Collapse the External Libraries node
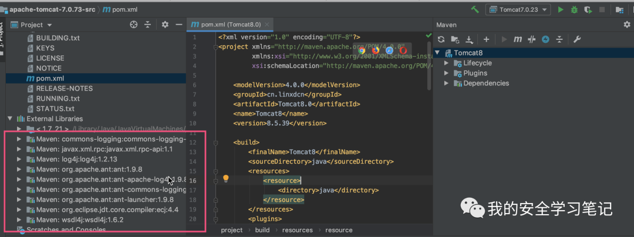This screenshot has height=237, width=634. [10, 118]
